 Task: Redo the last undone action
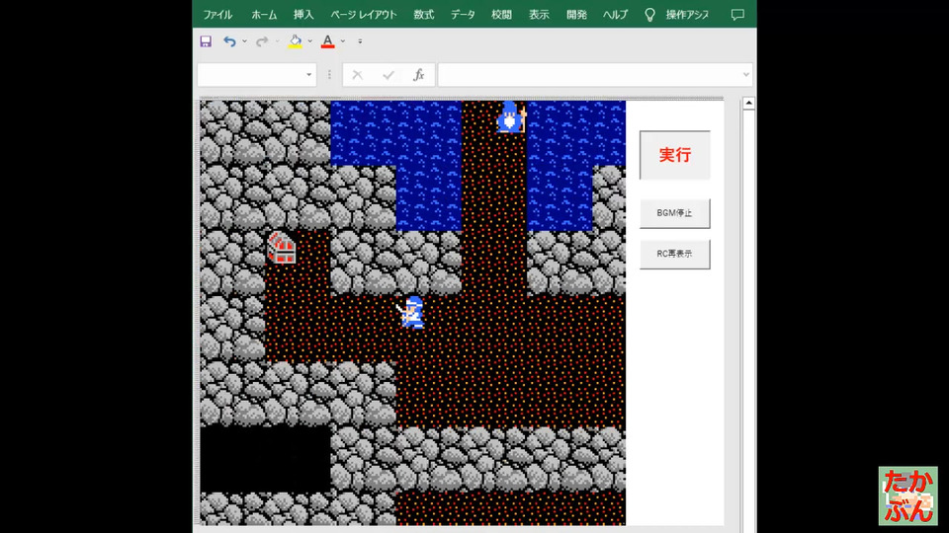click(261, 41)
